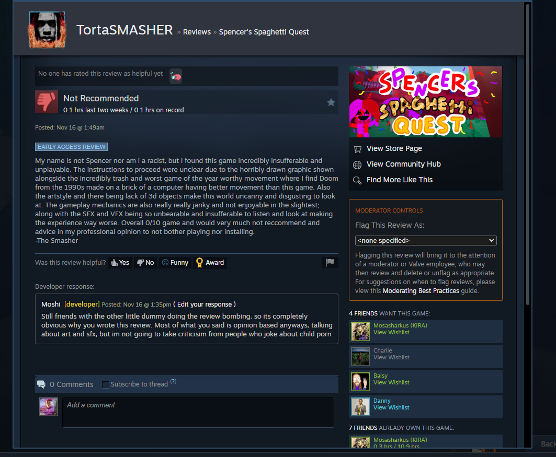556x457 pixels.
Task: Click the thumbs-up Yes helpful button
Action: (120, 263)
